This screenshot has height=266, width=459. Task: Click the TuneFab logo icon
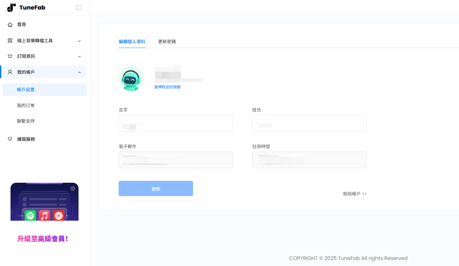point(11,8)
